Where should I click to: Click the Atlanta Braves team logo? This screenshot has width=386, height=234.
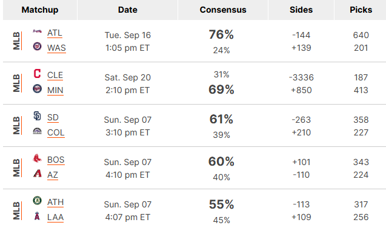coord(37,31)
